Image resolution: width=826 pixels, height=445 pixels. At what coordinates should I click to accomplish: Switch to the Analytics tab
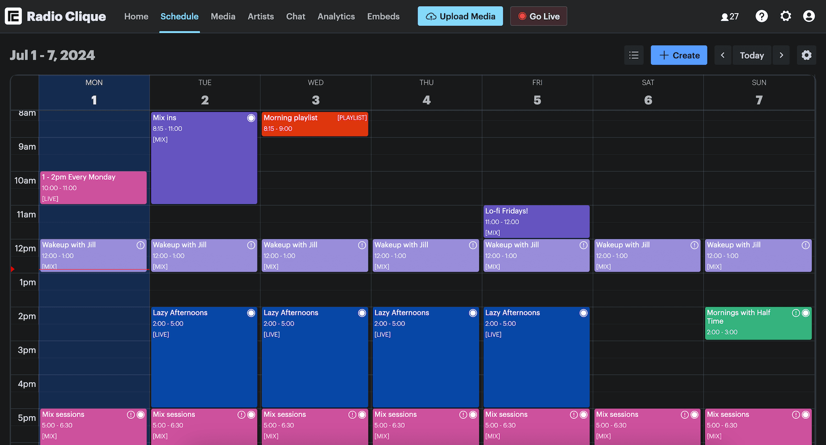(x=336, y=16)
